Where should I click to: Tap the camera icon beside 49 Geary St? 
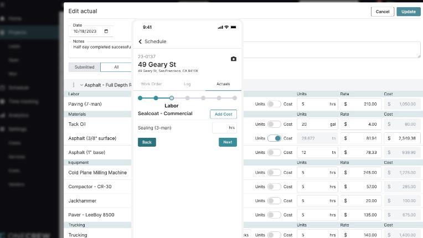click(x=233, y=59)
